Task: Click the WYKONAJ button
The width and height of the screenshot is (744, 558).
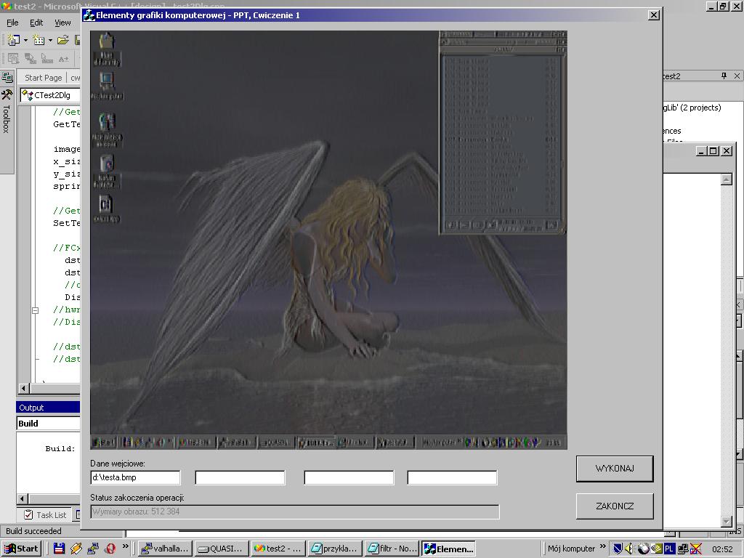Action: (614, 469)
